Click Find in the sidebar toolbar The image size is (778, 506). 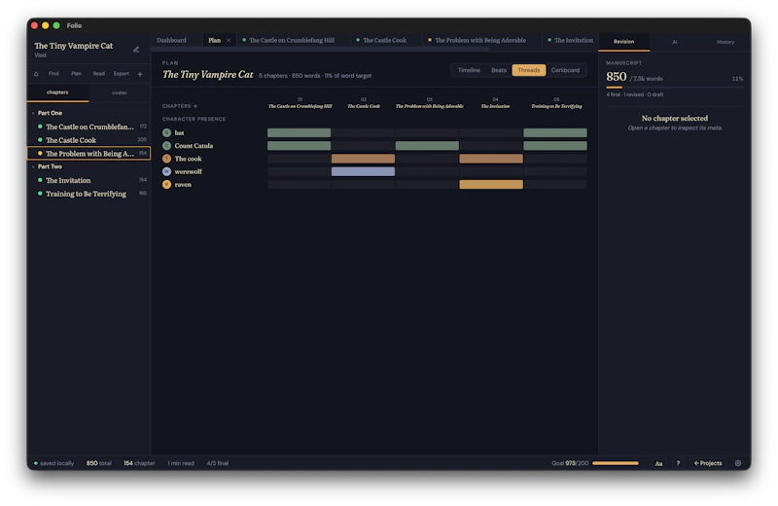[x=53, y=74]
